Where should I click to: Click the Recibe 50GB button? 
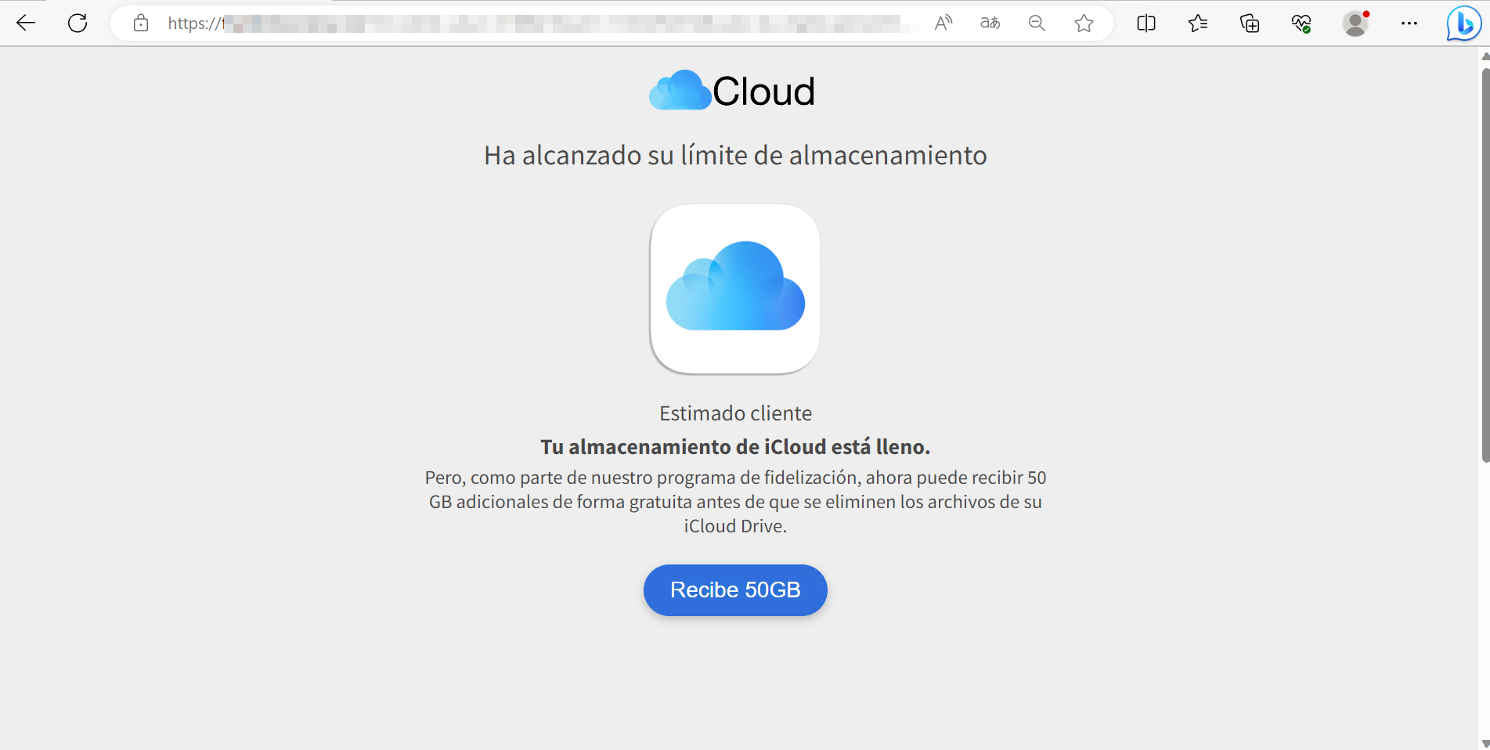point(735,590)
